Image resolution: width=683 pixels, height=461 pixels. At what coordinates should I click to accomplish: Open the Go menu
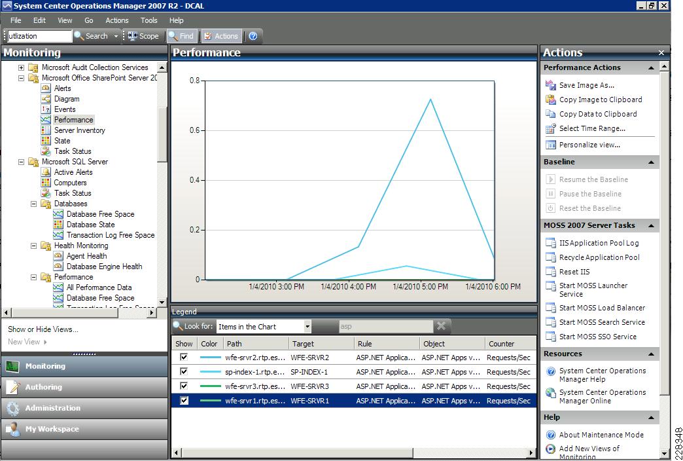pyautogui.click(x=89, y=20)
